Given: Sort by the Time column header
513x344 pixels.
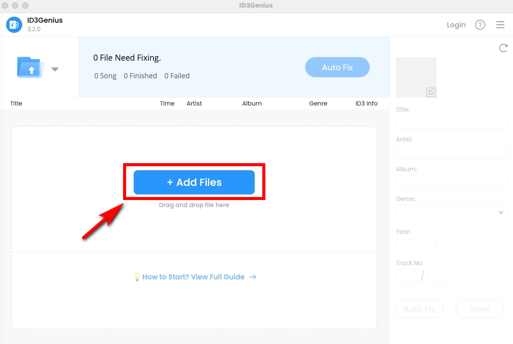Looking at the screenshot, I should click(x=167, y=104).
